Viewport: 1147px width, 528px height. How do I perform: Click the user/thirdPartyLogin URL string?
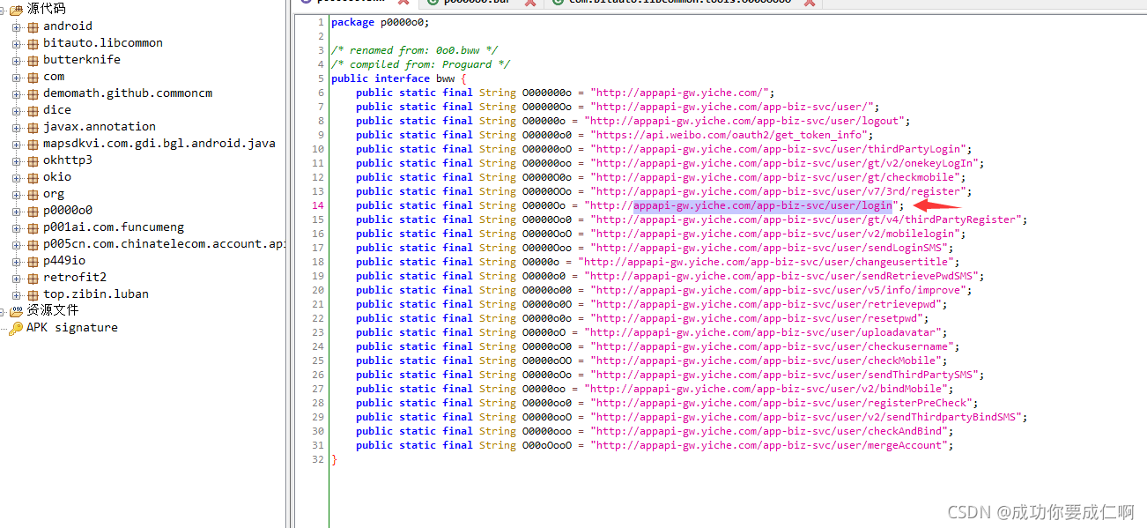tap(780, 149)
